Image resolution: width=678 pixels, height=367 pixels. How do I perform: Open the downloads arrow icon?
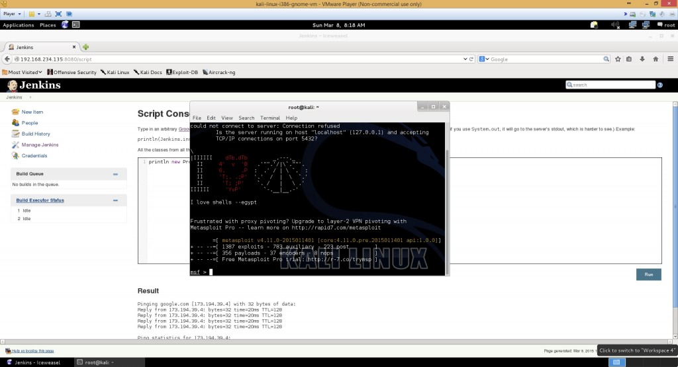(642, 59)
